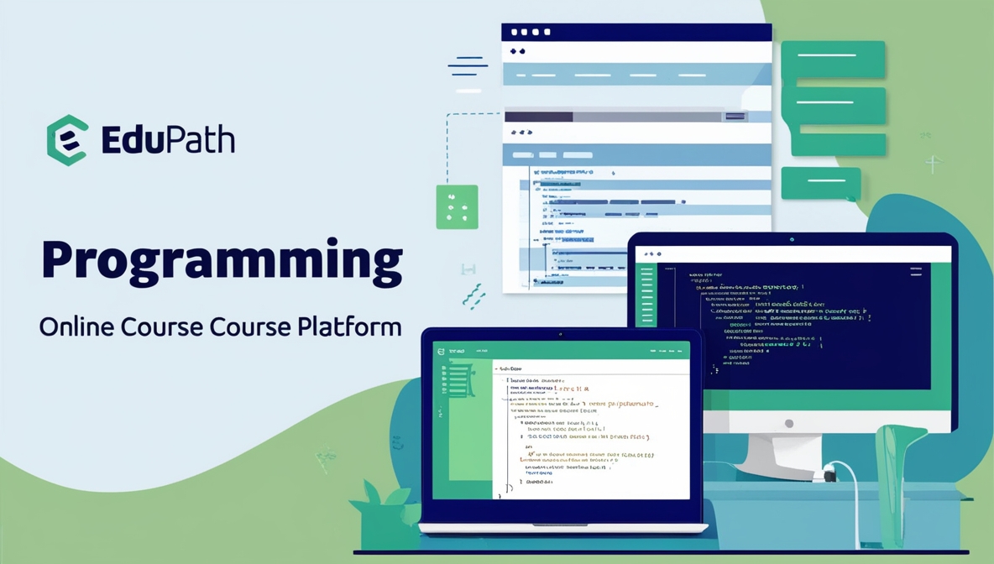Select first tab in browser blue navigation bar
Screen dimensions: 994x564
523,154
